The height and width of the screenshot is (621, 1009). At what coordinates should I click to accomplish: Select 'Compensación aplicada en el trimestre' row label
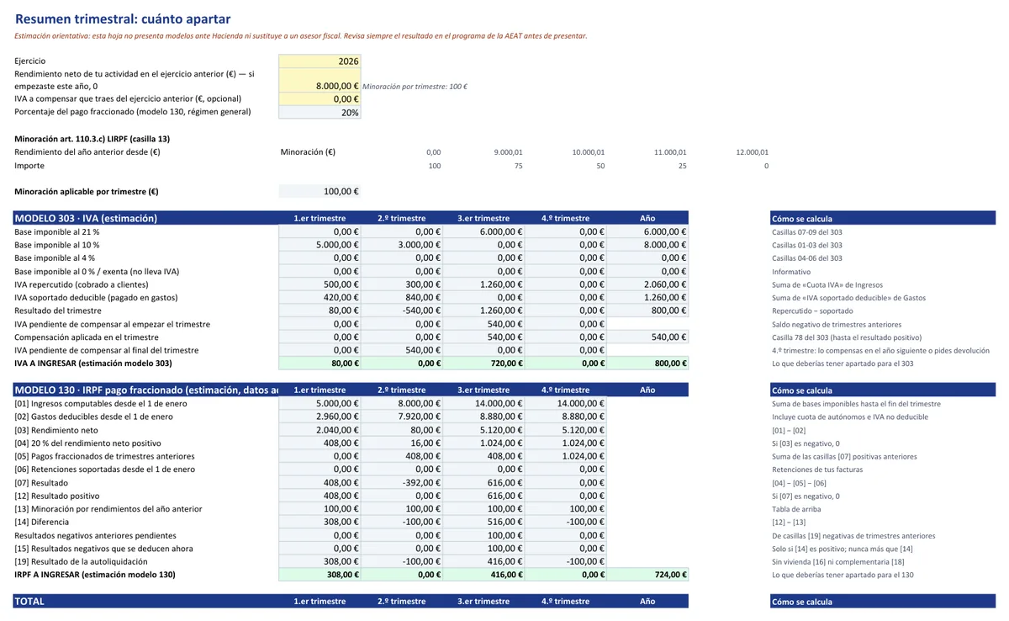tap(87, 337)
